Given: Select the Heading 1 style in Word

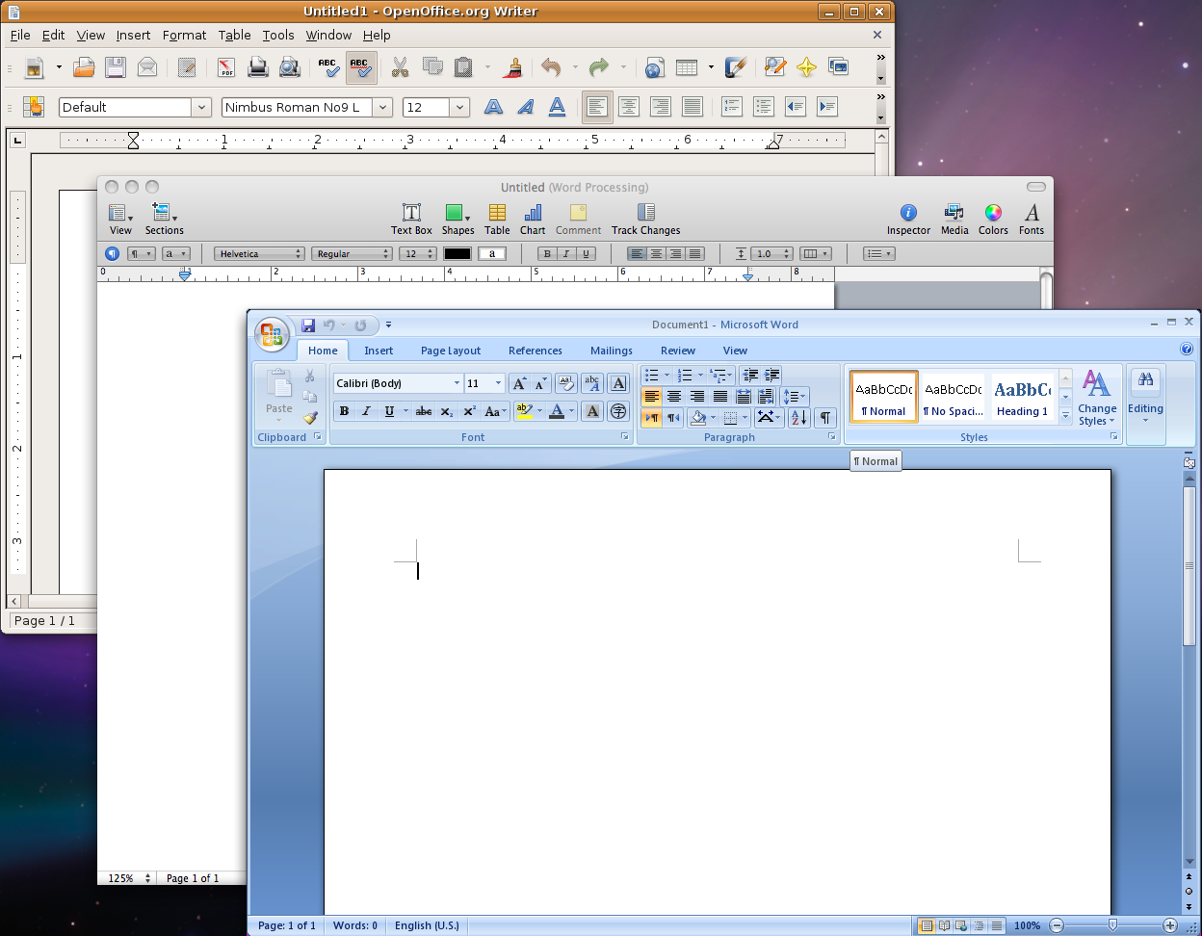Looking at the screenshot, I should [1022, 397].
